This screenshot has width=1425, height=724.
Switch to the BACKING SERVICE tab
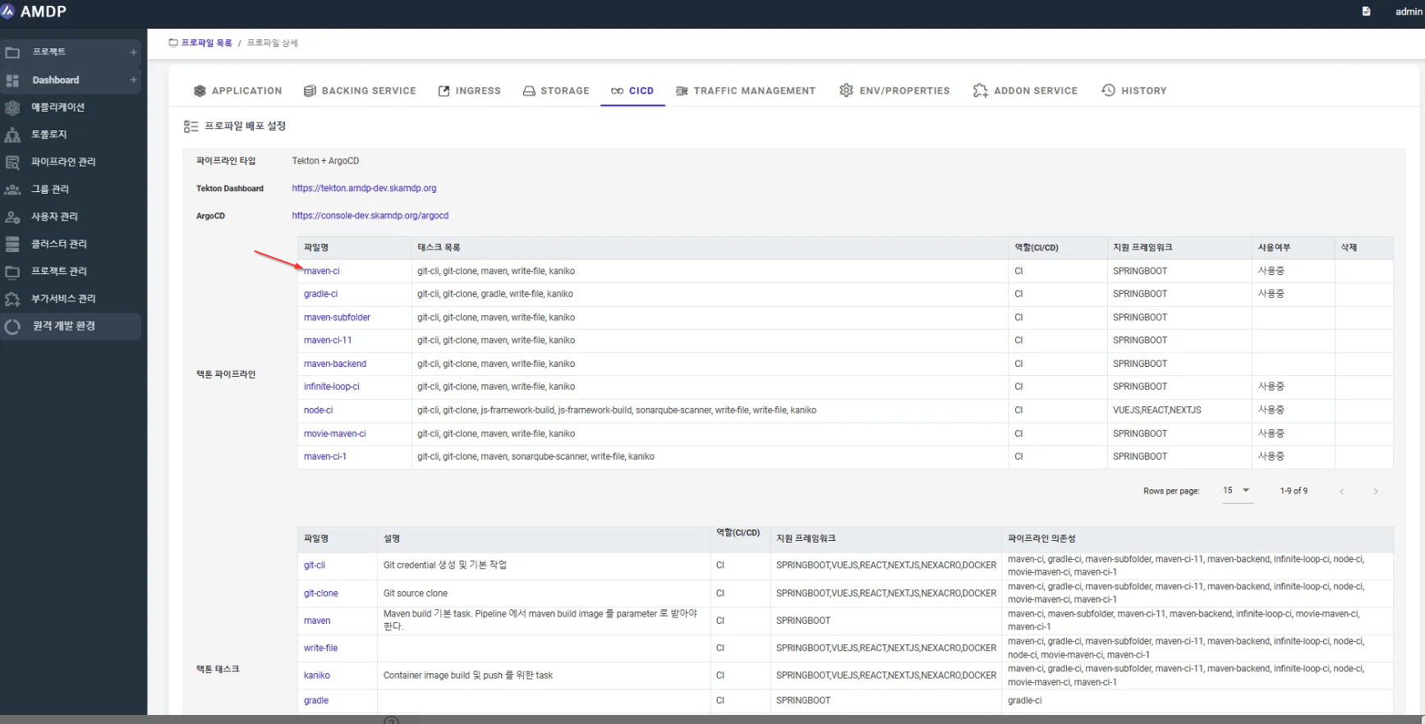(x=360, y=91)
